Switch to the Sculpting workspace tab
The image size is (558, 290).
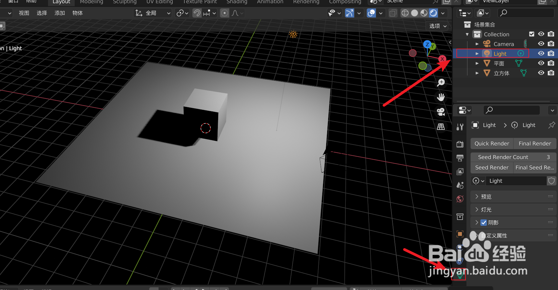pos(125,2)
